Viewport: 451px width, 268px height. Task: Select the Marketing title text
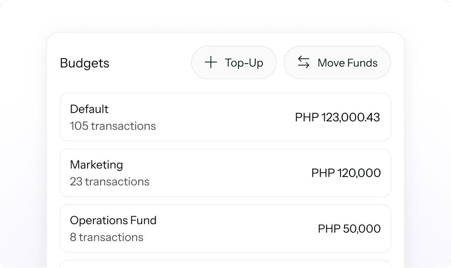(x=96, y=165)
